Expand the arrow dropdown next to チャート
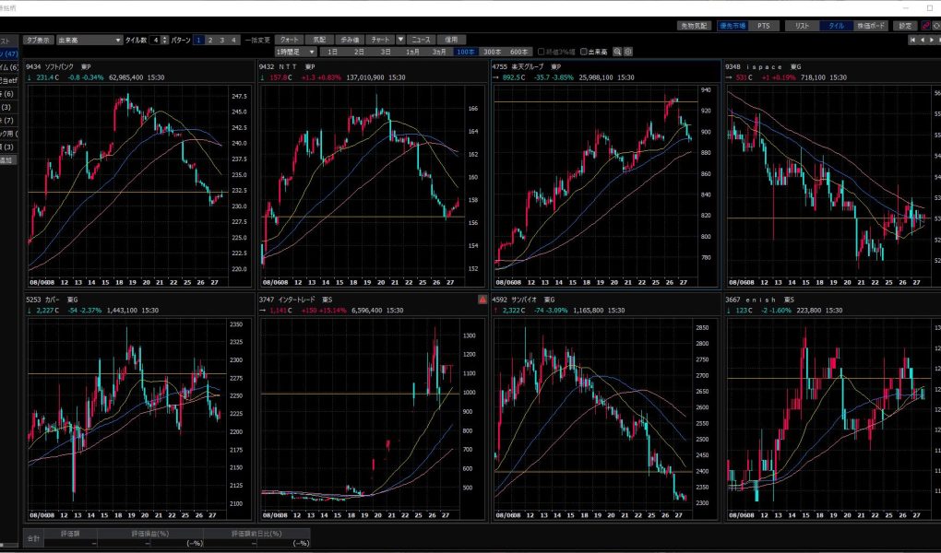This screenshot has width=941, height=553. pyautogui.click(x=400, y=41)
